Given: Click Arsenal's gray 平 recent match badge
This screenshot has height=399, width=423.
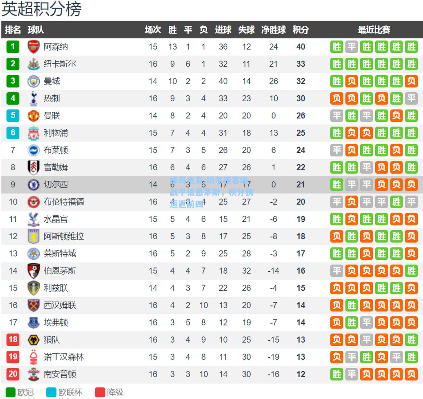Looking at the screenshot, I should pyautogui.click(x=352, y=47).
